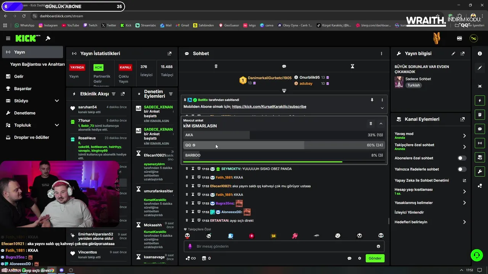488x274 pixels.
Task: Open Yavaş mod options arrow
Action: click(464, 136)
